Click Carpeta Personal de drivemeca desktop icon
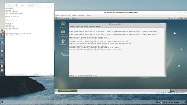This screenshot has width=187, height=105. tap(63, 33)
